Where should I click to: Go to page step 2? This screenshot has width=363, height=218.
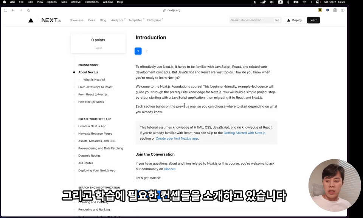tap(147, 51)
